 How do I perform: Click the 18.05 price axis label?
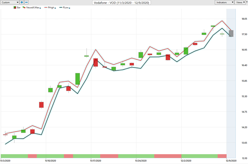pyautogui.click(x=244, y=19)
